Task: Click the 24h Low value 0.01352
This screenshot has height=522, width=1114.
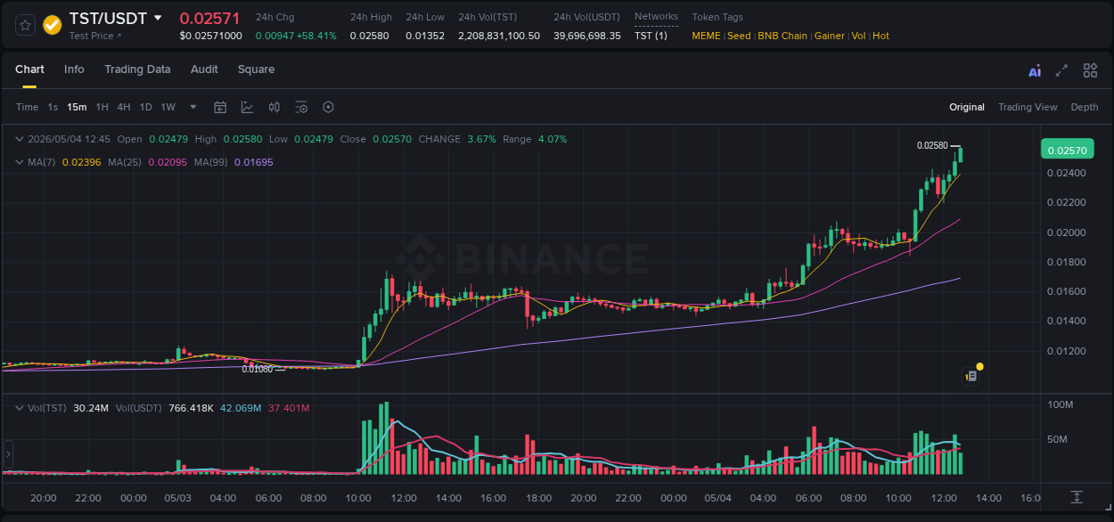Action: (425, 36)
